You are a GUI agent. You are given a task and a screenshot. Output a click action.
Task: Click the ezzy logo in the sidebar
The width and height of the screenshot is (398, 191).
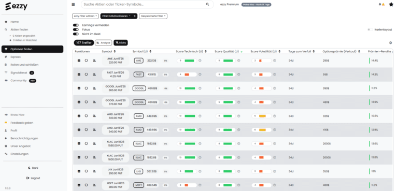pos(16,7)
